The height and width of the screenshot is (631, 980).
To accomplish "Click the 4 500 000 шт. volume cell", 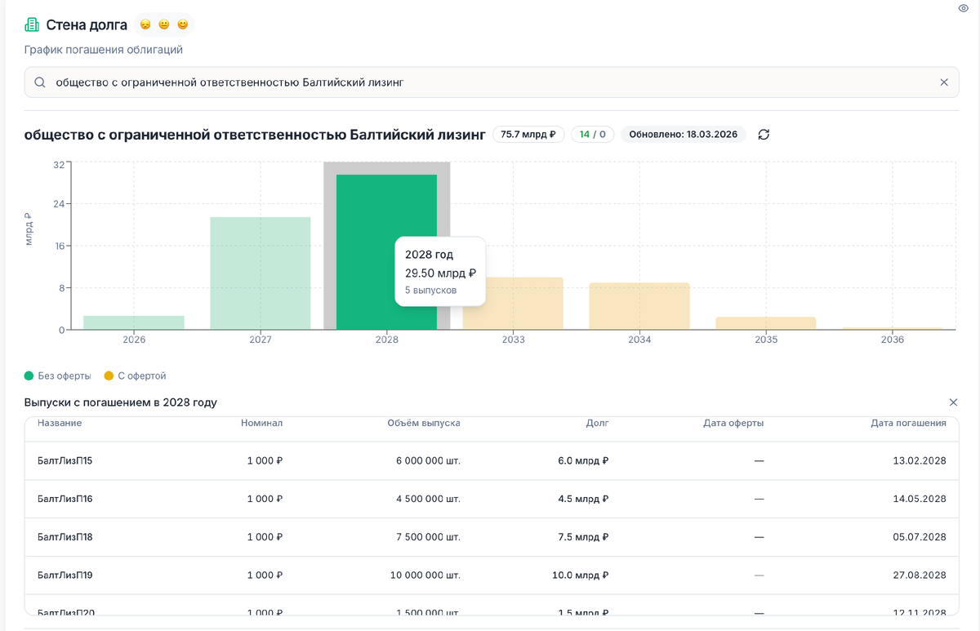I will point(428,499).
